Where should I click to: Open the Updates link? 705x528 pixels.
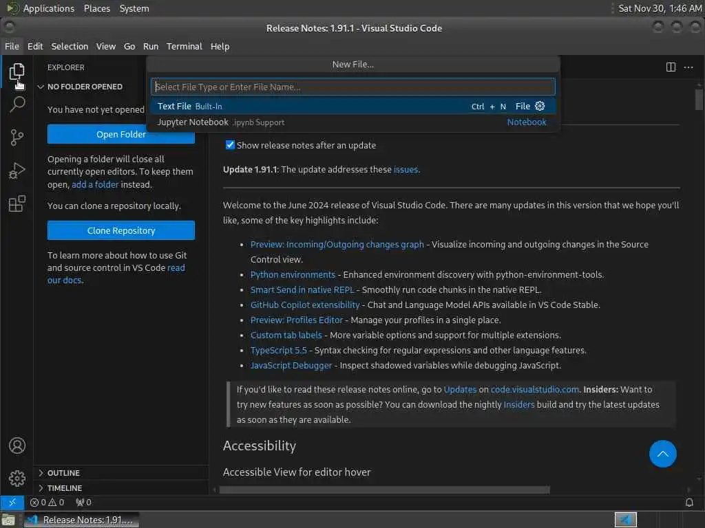point(460,389)
